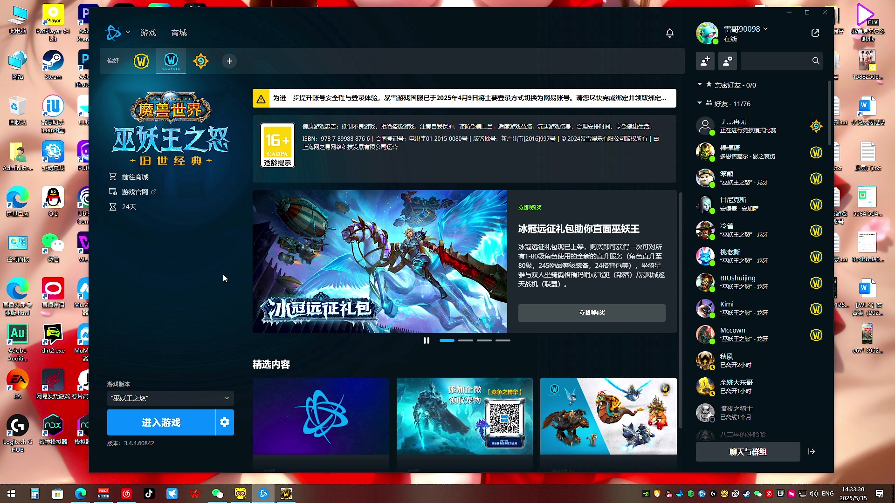Click the add friend icon
The width and height of the screenshot is (895, 503).
(705, 61)
